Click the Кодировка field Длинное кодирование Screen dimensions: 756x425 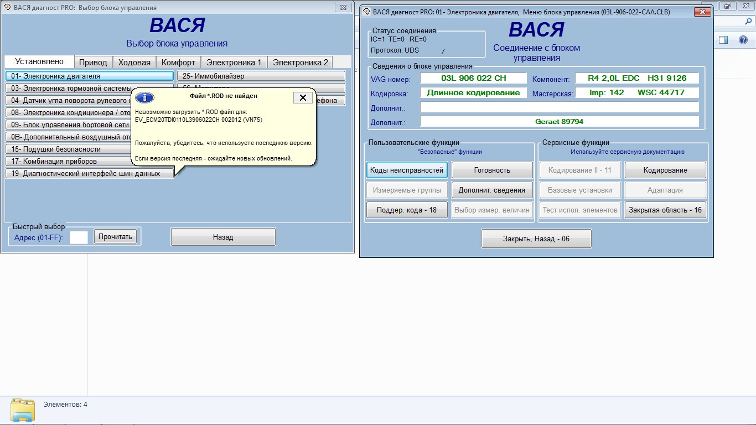(473, 92)
